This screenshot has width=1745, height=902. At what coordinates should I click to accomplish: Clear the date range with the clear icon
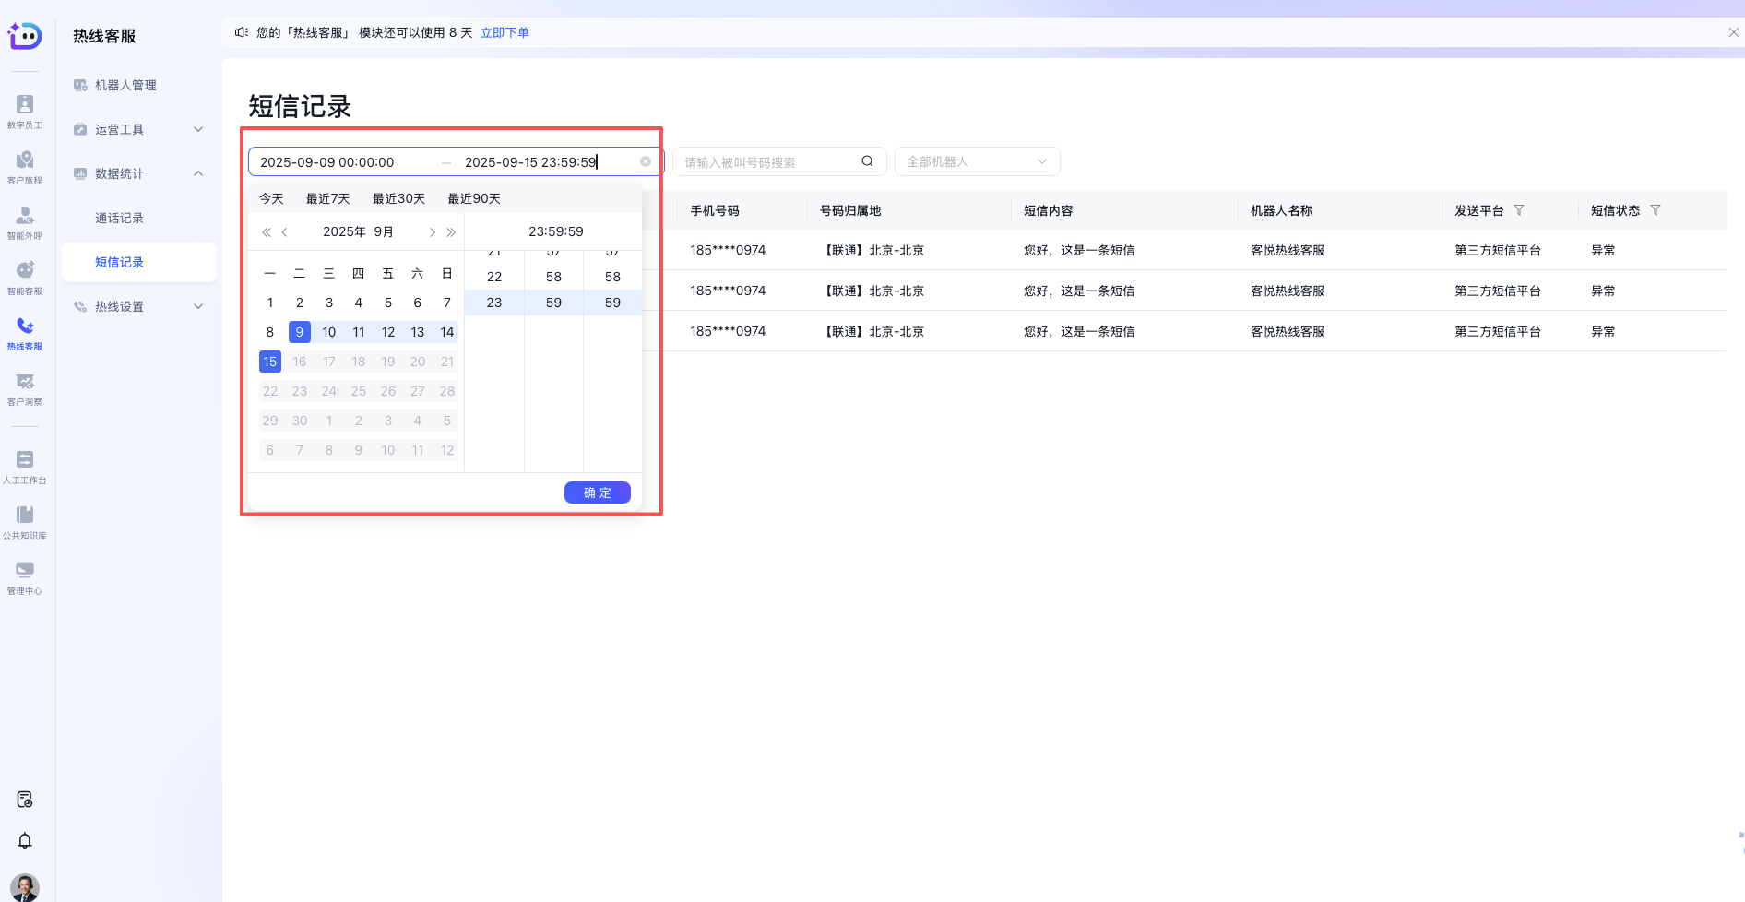[x=646, y=161]
